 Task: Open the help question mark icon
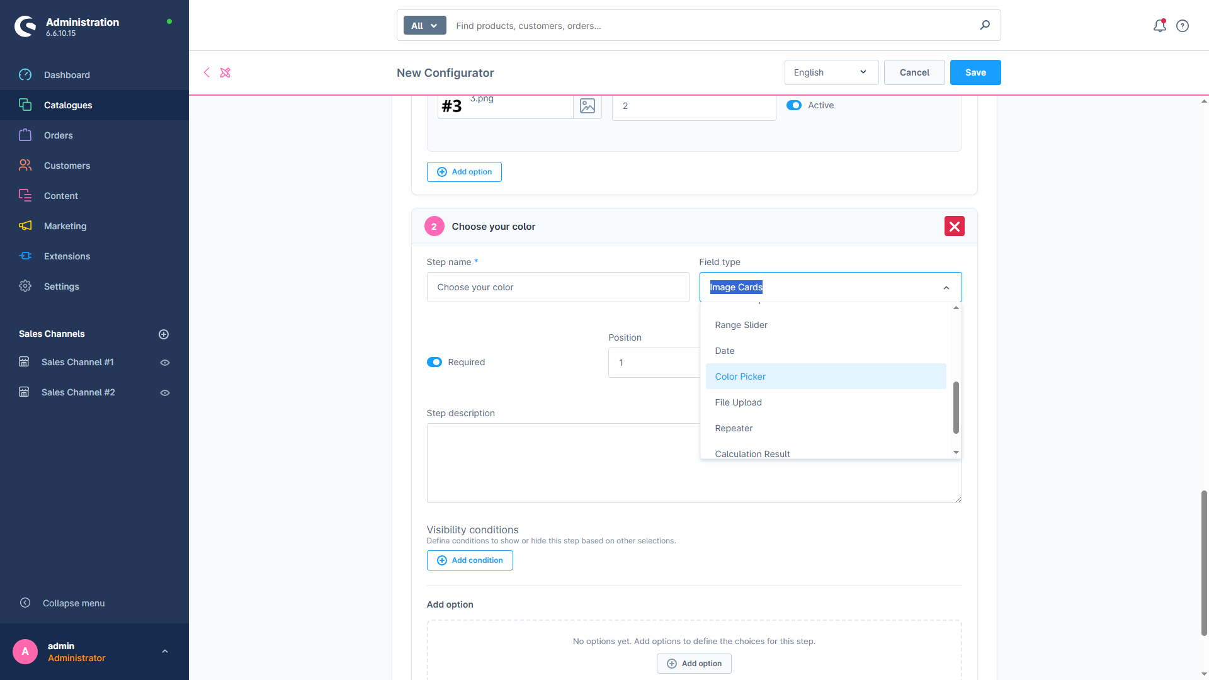tap(1183, 26)
